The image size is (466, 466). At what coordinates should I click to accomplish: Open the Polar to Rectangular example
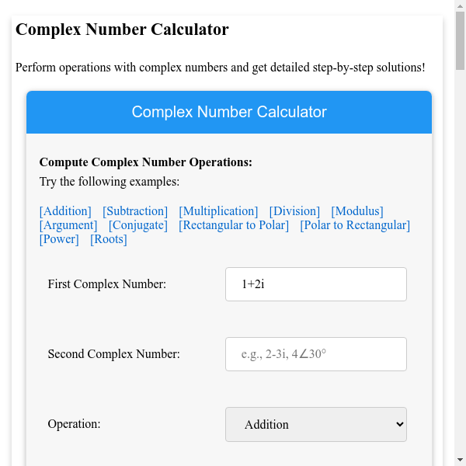[x=355, y=225]
